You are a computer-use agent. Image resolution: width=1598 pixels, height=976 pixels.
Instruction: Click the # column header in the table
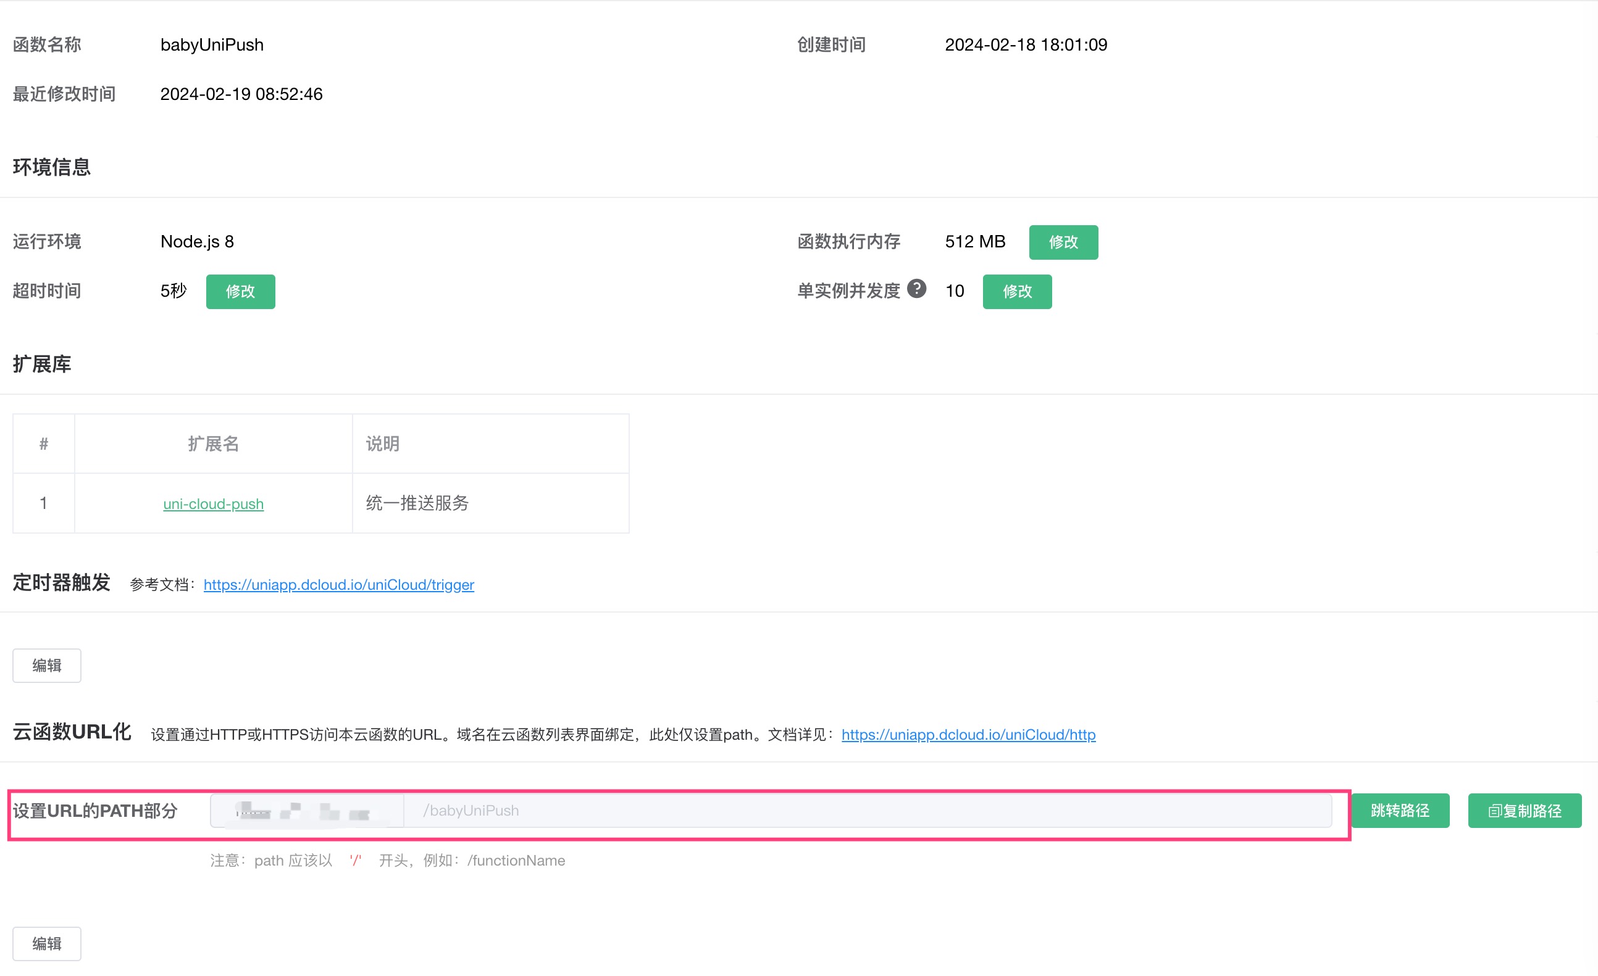pyautogui.click(x=43, y=444)
